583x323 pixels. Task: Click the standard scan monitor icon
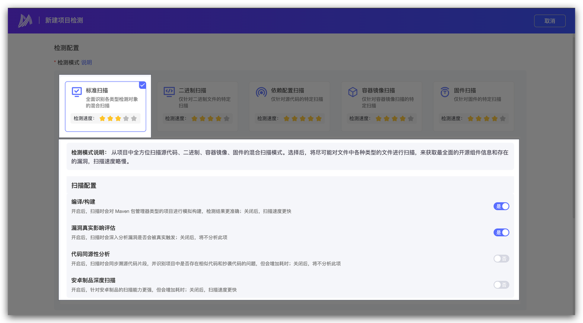point(77,92)
